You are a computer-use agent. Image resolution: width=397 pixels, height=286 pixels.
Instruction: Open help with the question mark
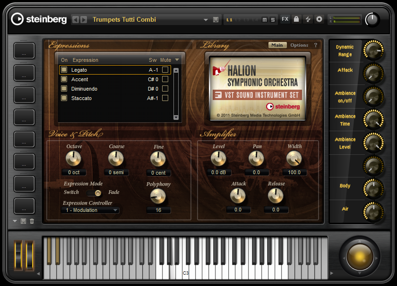click(x=316, y=45)
